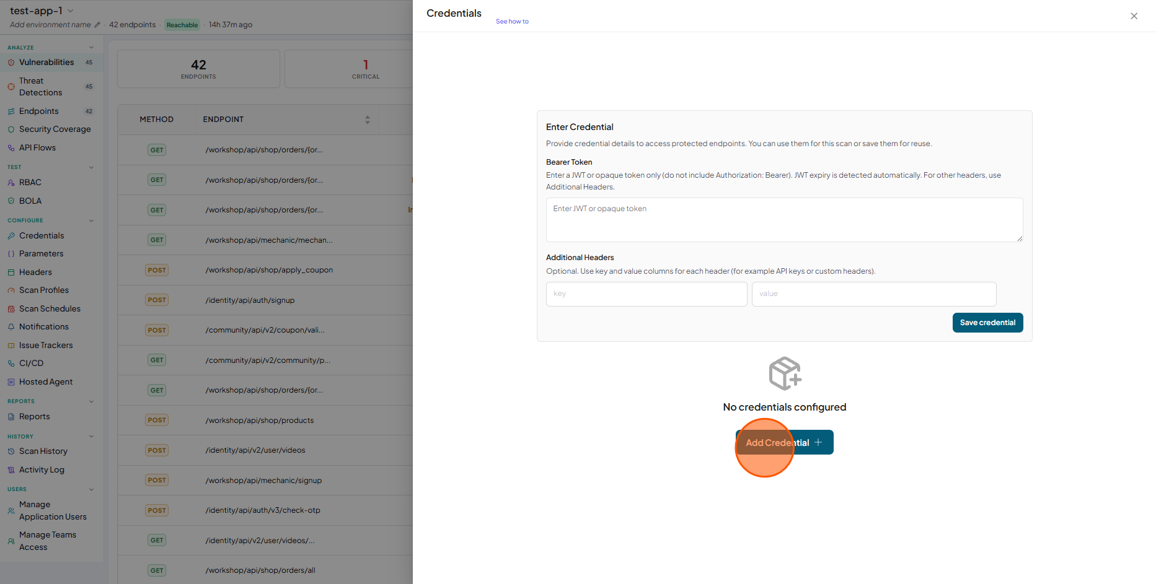This screenshot has width=1156, height=584.
Task: Click the CI/CD sidebar icon
Action: click(11, 364)
